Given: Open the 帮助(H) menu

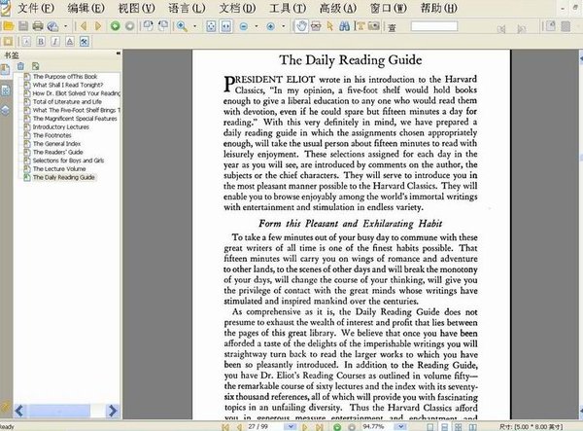Looking at the screenshot, I should coord(439,8).
